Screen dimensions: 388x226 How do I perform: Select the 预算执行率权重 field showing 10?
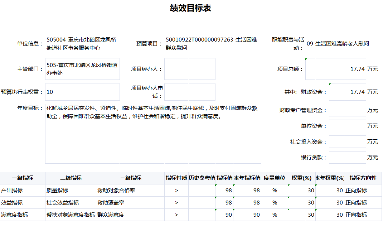point(82,92)
